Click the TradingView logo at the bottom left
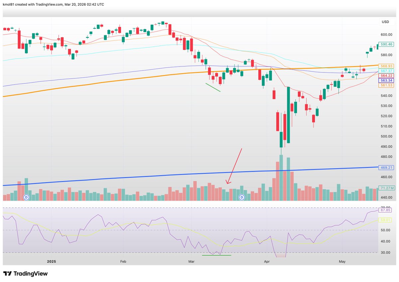 click(25, 273)
